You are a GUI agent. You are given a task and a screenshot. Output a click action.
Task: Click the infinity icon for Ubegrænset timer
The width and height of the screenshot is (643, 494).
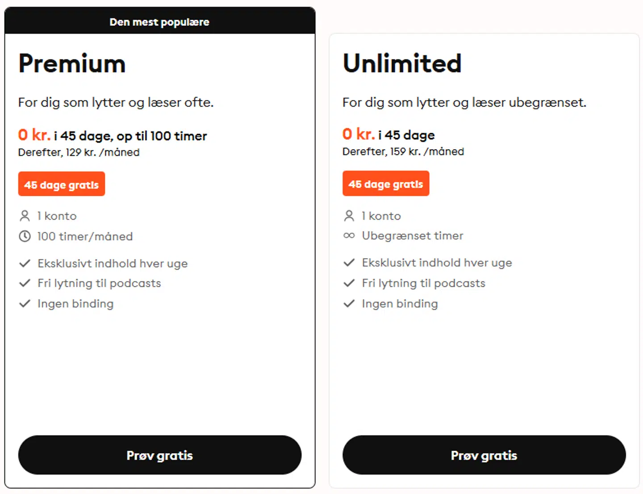point(349,235)
